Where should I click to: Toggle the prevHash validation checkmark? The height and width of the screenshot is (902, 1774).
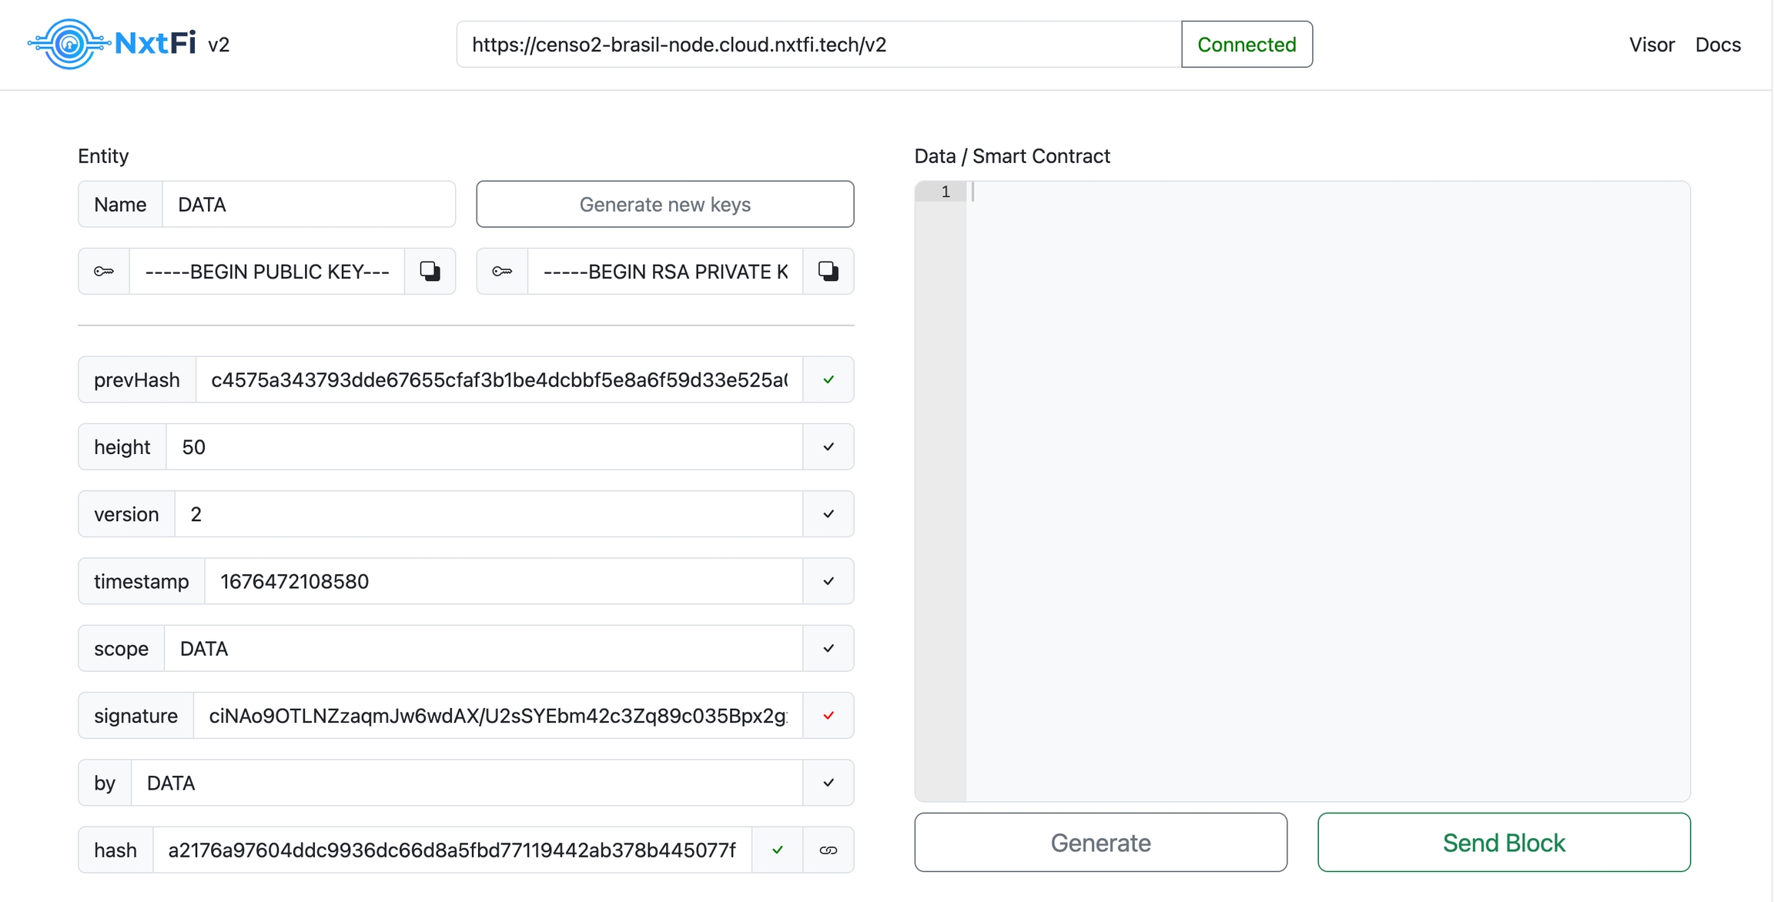pos(828,379)
